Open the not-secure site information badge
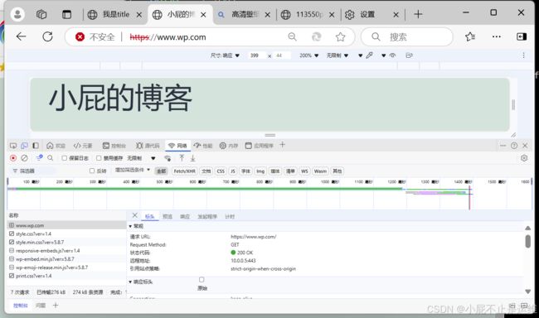539x318 pixels. pyautogui.click(x=95, y=36)
